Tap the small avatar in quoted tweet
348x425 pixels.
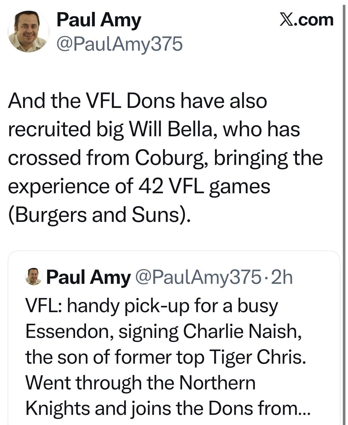[x=33, y=277]
